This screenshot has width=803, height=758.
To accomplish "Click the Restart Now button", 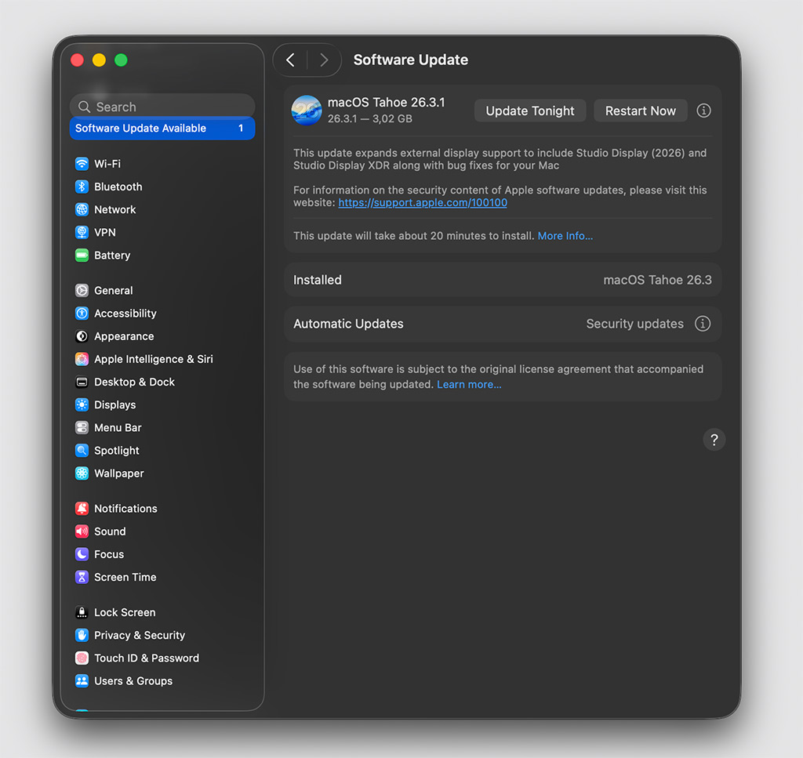I will (x=640, y=111).
